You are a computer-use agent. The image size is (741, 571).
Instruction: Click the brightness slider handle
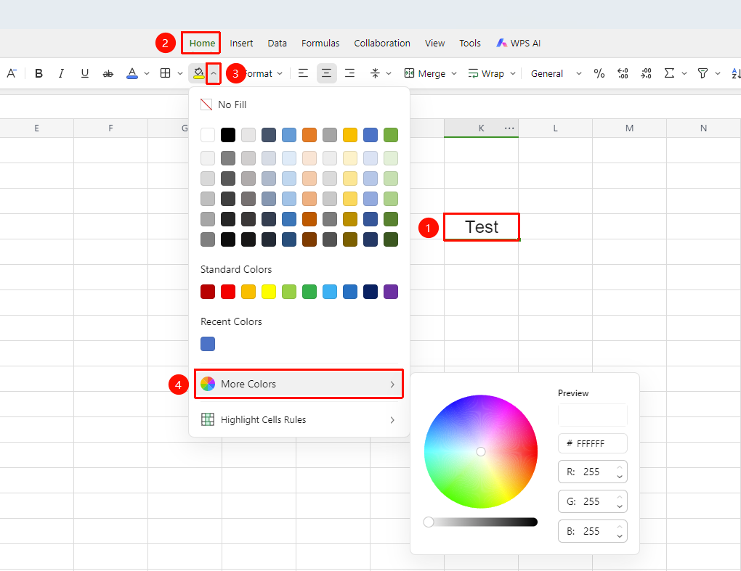tap(429, 522)
